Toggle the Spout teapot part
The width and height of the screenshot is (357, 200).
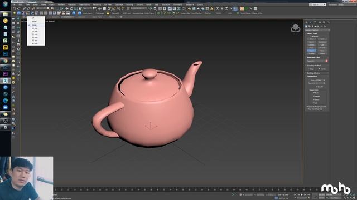(x=316, y=99)
